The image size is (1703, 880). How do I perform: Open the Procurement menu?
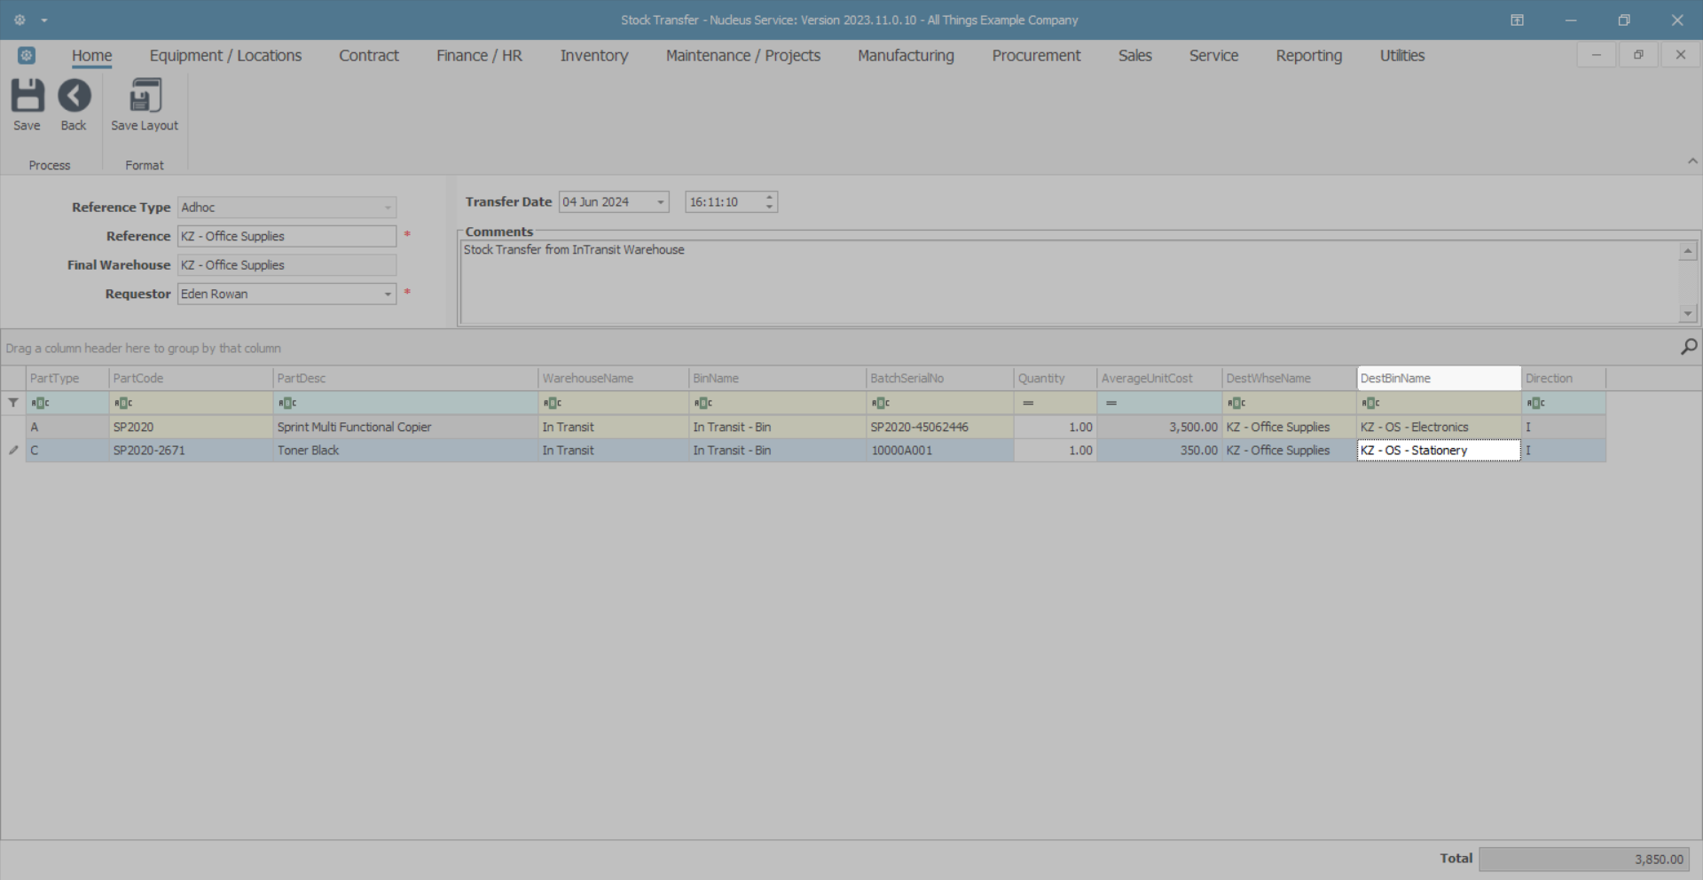coord(1036,55)
